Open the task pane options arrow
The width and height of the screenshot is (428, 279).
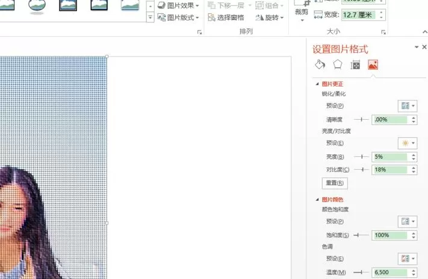pyautogui.click(x=417, y=47)
